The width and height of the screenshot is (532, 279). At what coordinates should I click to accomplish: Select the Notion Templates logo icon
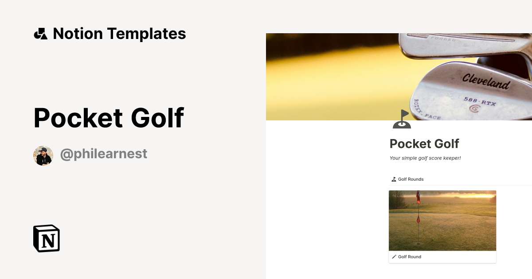(x=40, y=33)
